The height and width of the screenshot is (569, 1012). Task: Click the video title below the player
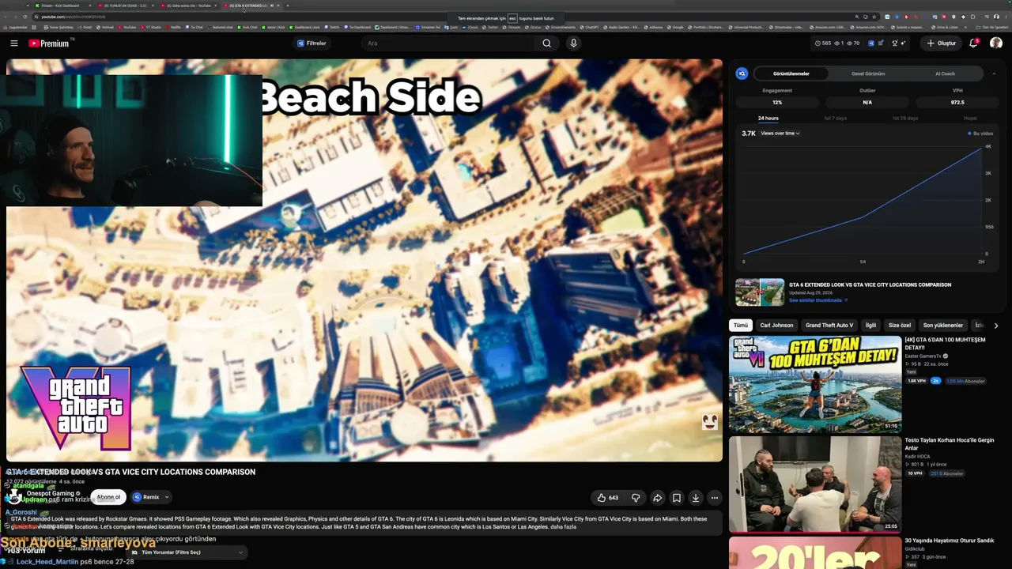(131, 472)
